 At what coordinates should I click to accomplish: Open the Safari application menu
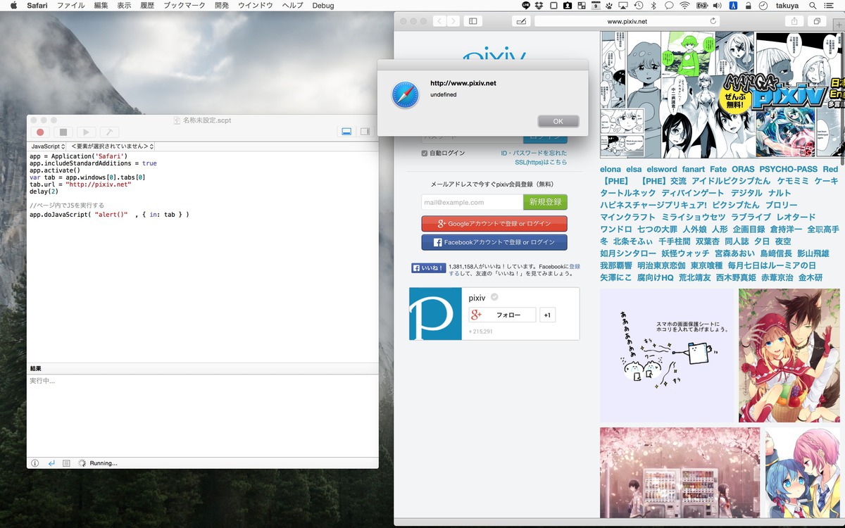[37, 6]
